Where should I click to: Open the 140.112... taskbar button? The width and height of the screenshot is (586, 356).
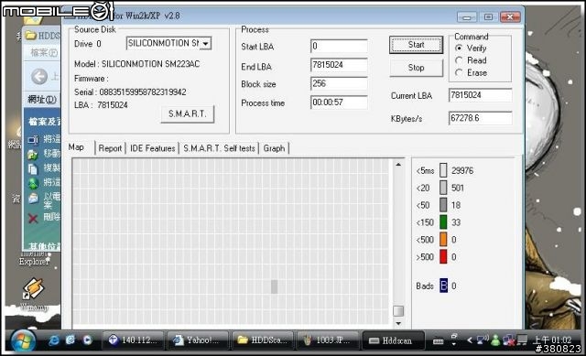coord(134,340)
